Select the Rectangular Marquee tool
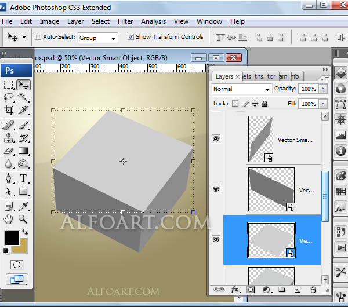This screenshot has height=307, width=348. pos(9,85)
